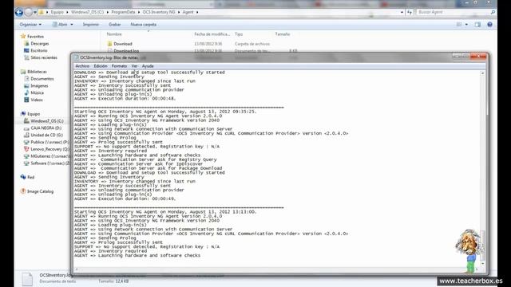Click the OCSInventory.log icon in details pane

tap(27, 279)
